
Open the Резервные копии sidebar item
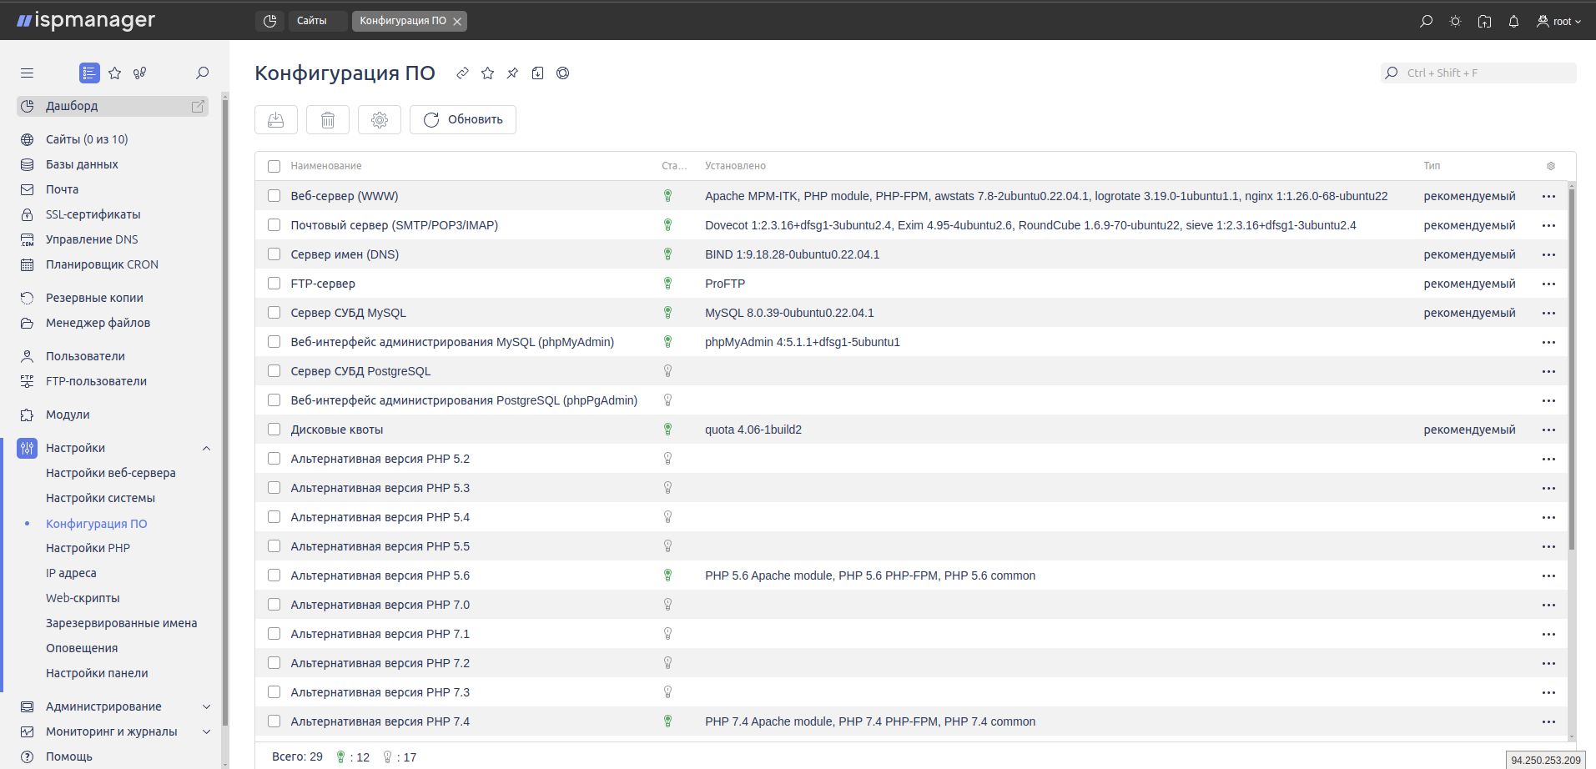pyautogui.click(x=94, y=298)
